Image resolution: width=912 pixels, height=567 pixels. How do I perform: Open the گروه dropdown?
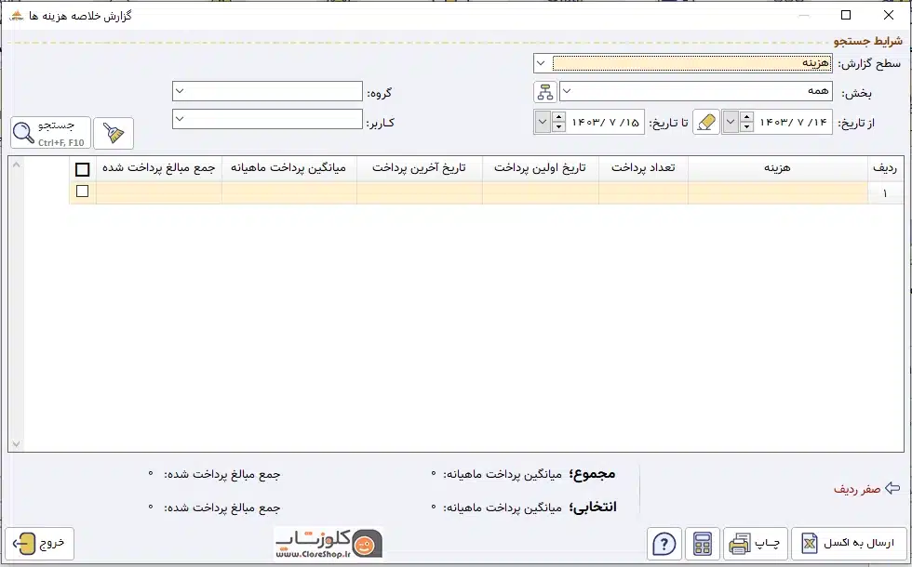pyautogui.click(x=180, y=91)
